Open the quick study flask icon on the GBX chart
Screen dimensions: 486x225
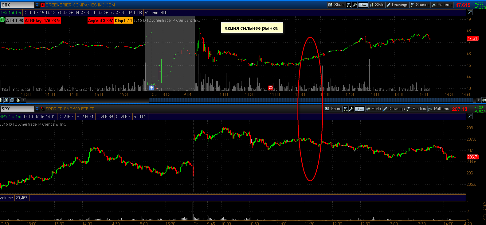click(x=349, y=5)
